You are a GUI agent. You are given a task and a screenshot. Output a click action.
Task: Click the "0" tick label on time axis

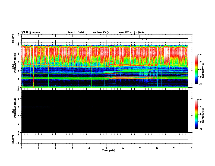(21, 148)
